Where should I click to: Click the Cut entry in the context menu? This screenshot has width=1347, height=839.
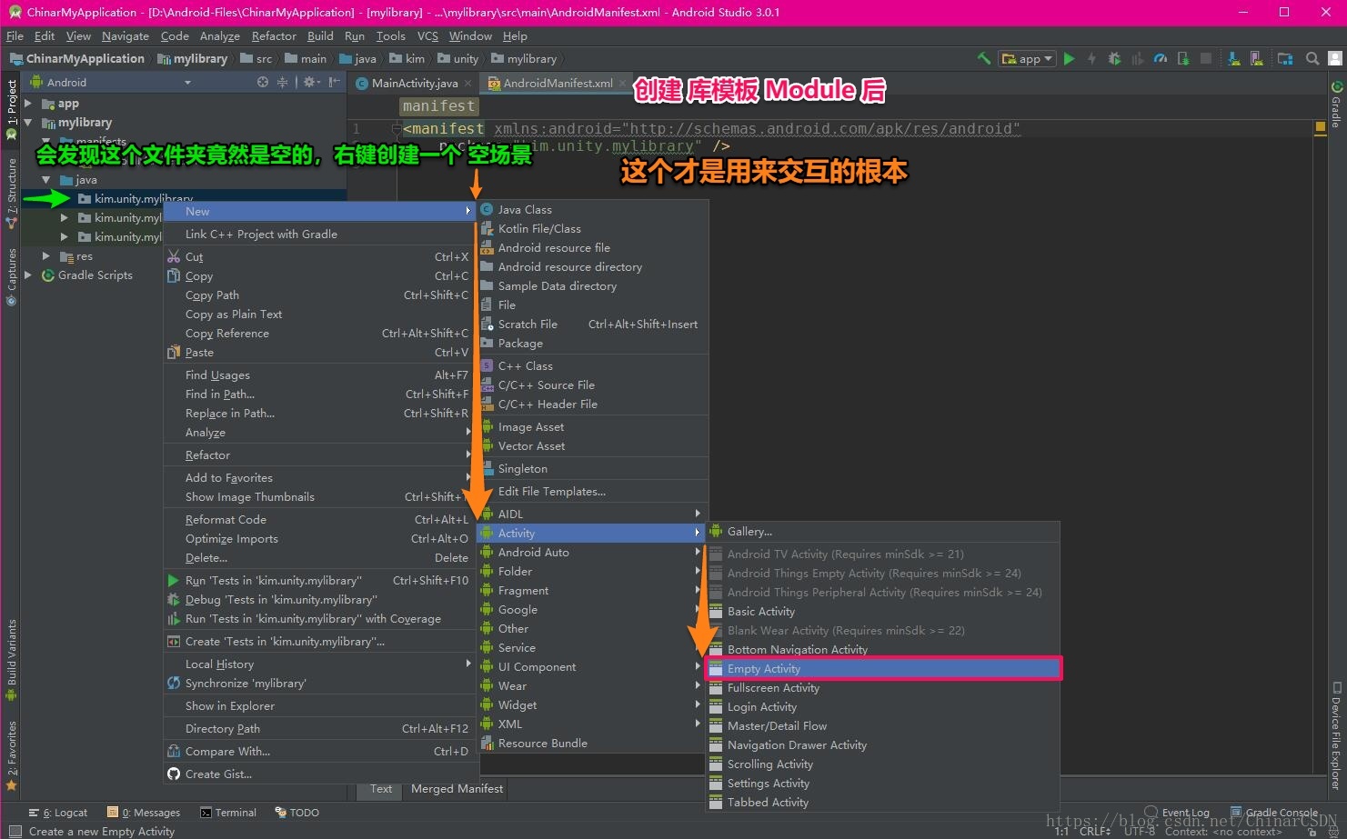318,257
